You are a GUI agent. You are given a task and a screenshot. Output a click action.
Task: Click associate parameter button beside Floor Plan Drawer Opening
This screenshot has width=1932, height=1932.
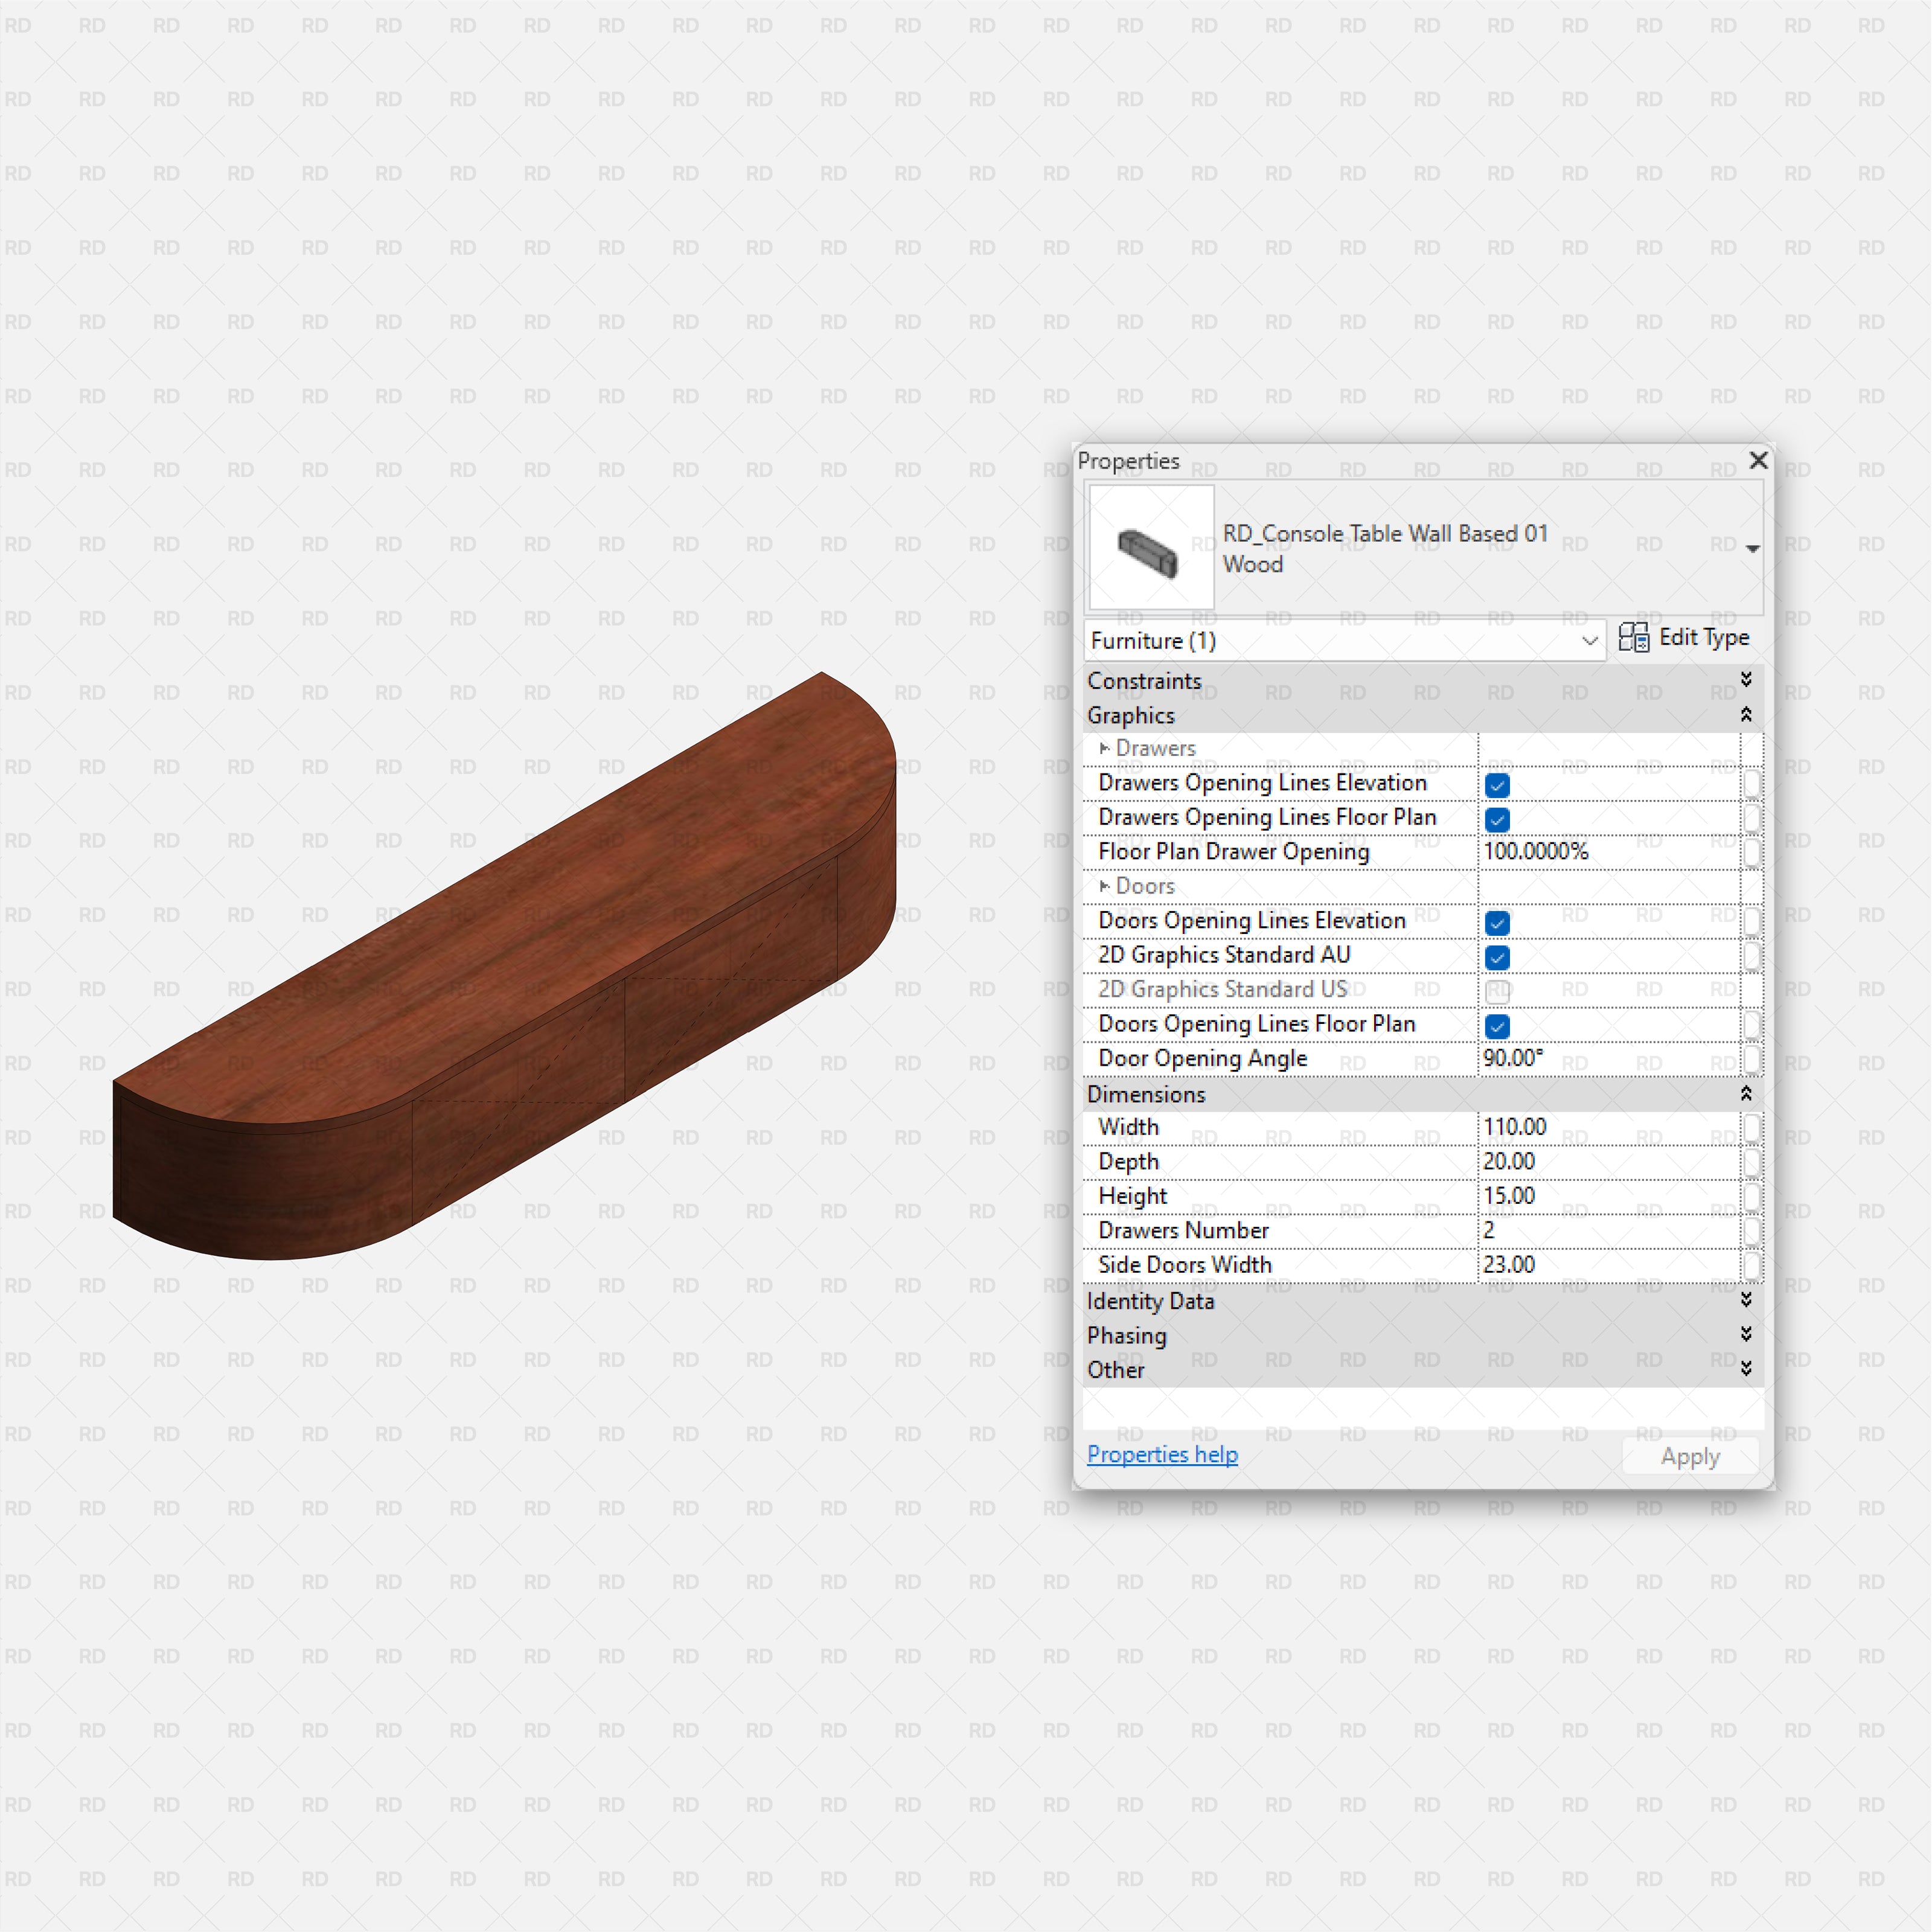coord(1753,853)
